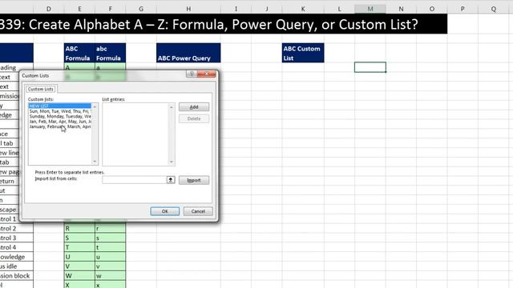Click the 'owledge' cell in left column

tap(16, 257)
